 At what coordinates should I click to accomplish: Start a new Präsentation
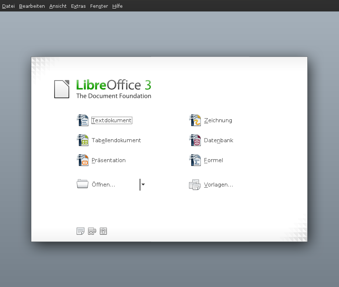coord(109,160)
